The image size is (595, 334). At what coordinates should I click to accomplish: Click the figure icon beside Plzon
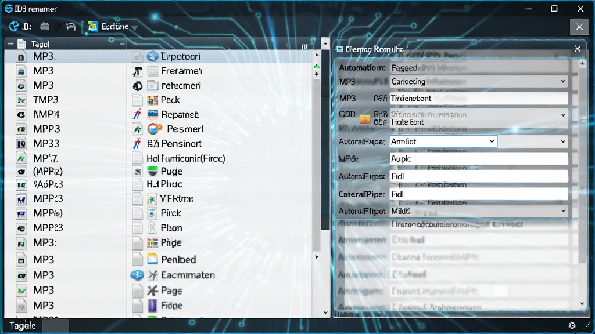(152, 228)
